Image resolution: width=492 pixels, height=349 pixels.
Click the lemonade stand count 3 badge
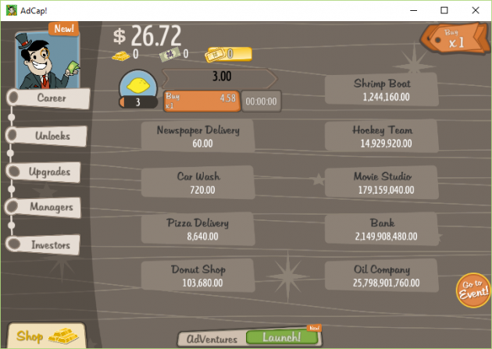click(x=138, y=102)
